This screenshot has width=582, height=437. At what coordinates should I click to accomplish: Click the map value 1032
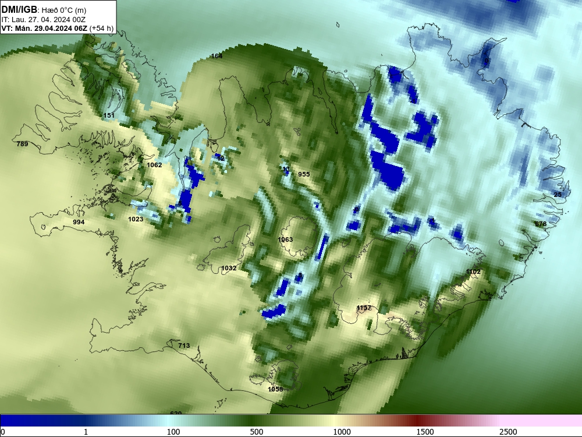(x=229, y=268)
